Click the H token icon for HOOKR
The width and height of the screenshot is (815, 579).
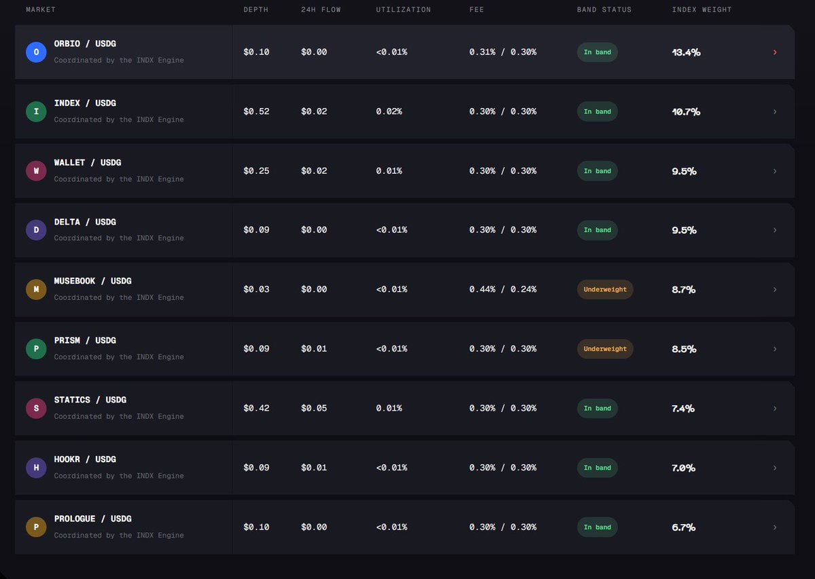coord(36,468)
